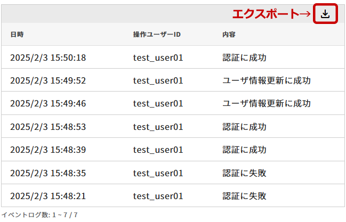Select the 15:49:52 timestamp cell
This screenshot has height=222, width=346.
coord(48,80)
